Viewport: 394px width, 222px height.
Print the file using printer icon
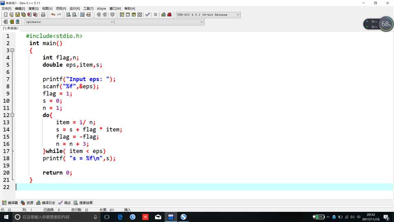coord(43,15)
